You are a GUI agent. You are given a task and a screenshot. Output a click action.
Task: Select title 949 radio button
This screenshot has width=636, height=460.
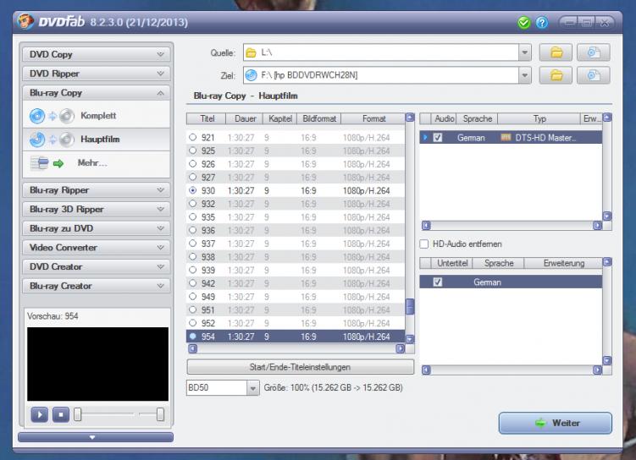[x=193, y=297]
